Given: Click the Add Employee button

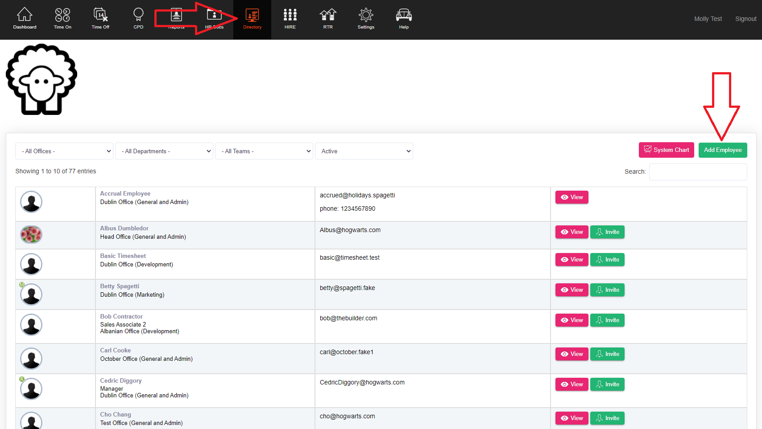Looking at the screenshot, I should [x=723, y=150].
